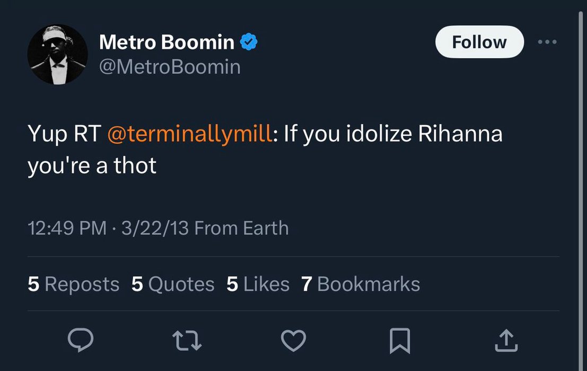Bookmark the tweet using ribbon icon
The height and width of the screenshot is (371, 587).
(400, 341)
